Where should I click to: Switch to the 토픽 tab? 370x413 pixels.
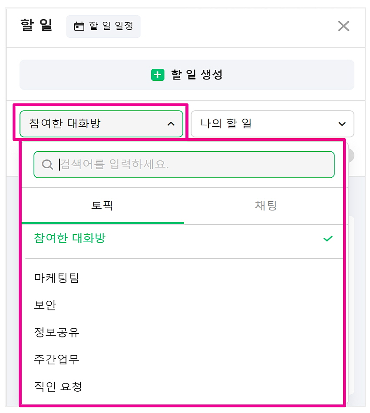click(x=102, y=206)
